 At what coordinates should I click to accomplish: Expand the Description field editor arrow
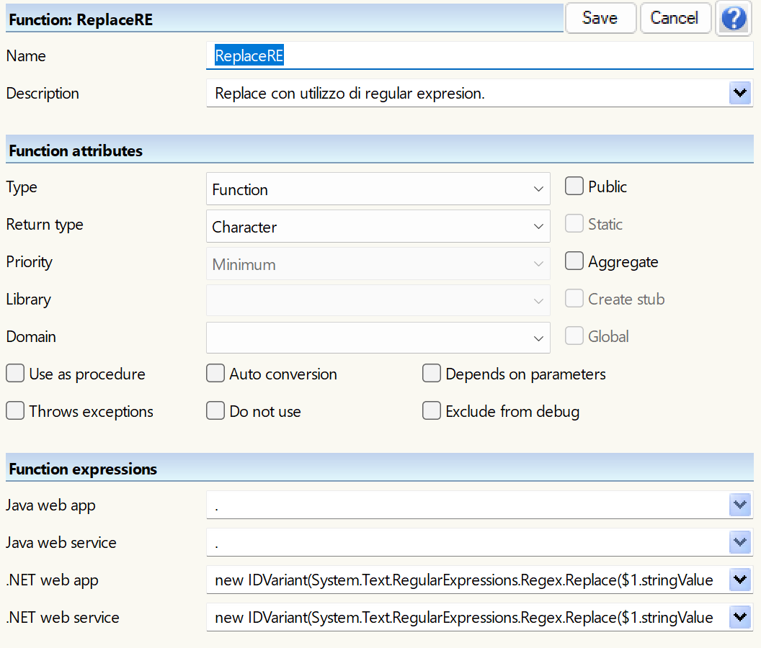(x=740, y=94)
